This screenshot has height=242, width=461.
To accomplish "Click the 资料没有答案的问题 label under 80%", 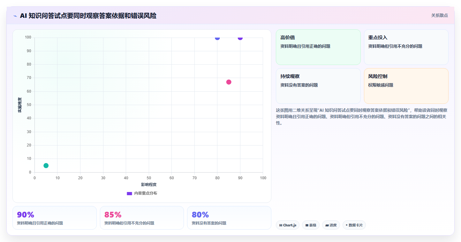I will coord(209,223).
